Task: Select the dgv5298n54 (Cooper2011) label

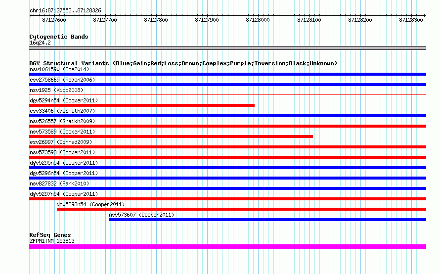Action: click(x=90, y=204)
